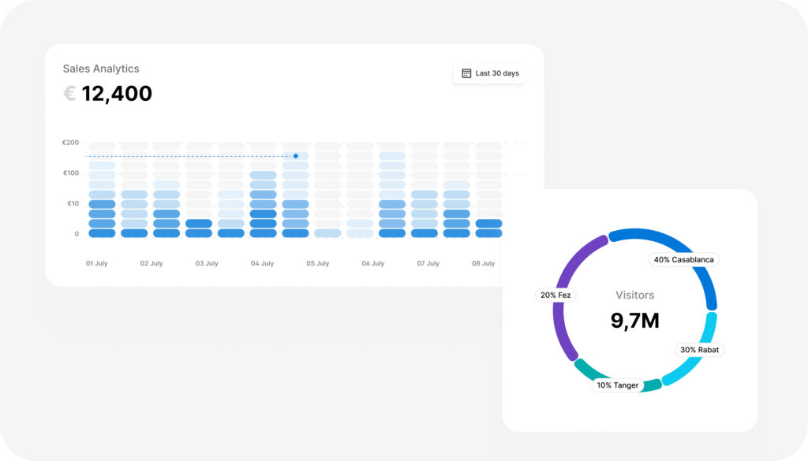
Task: Click the 10% Tanger label
Action: pos(617,385)
